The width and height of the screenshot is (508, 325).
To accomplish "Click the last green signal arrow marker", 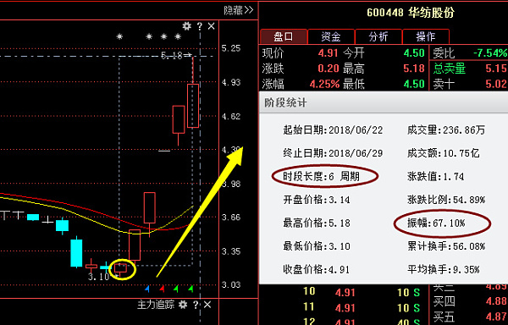I will pos(190,289).
